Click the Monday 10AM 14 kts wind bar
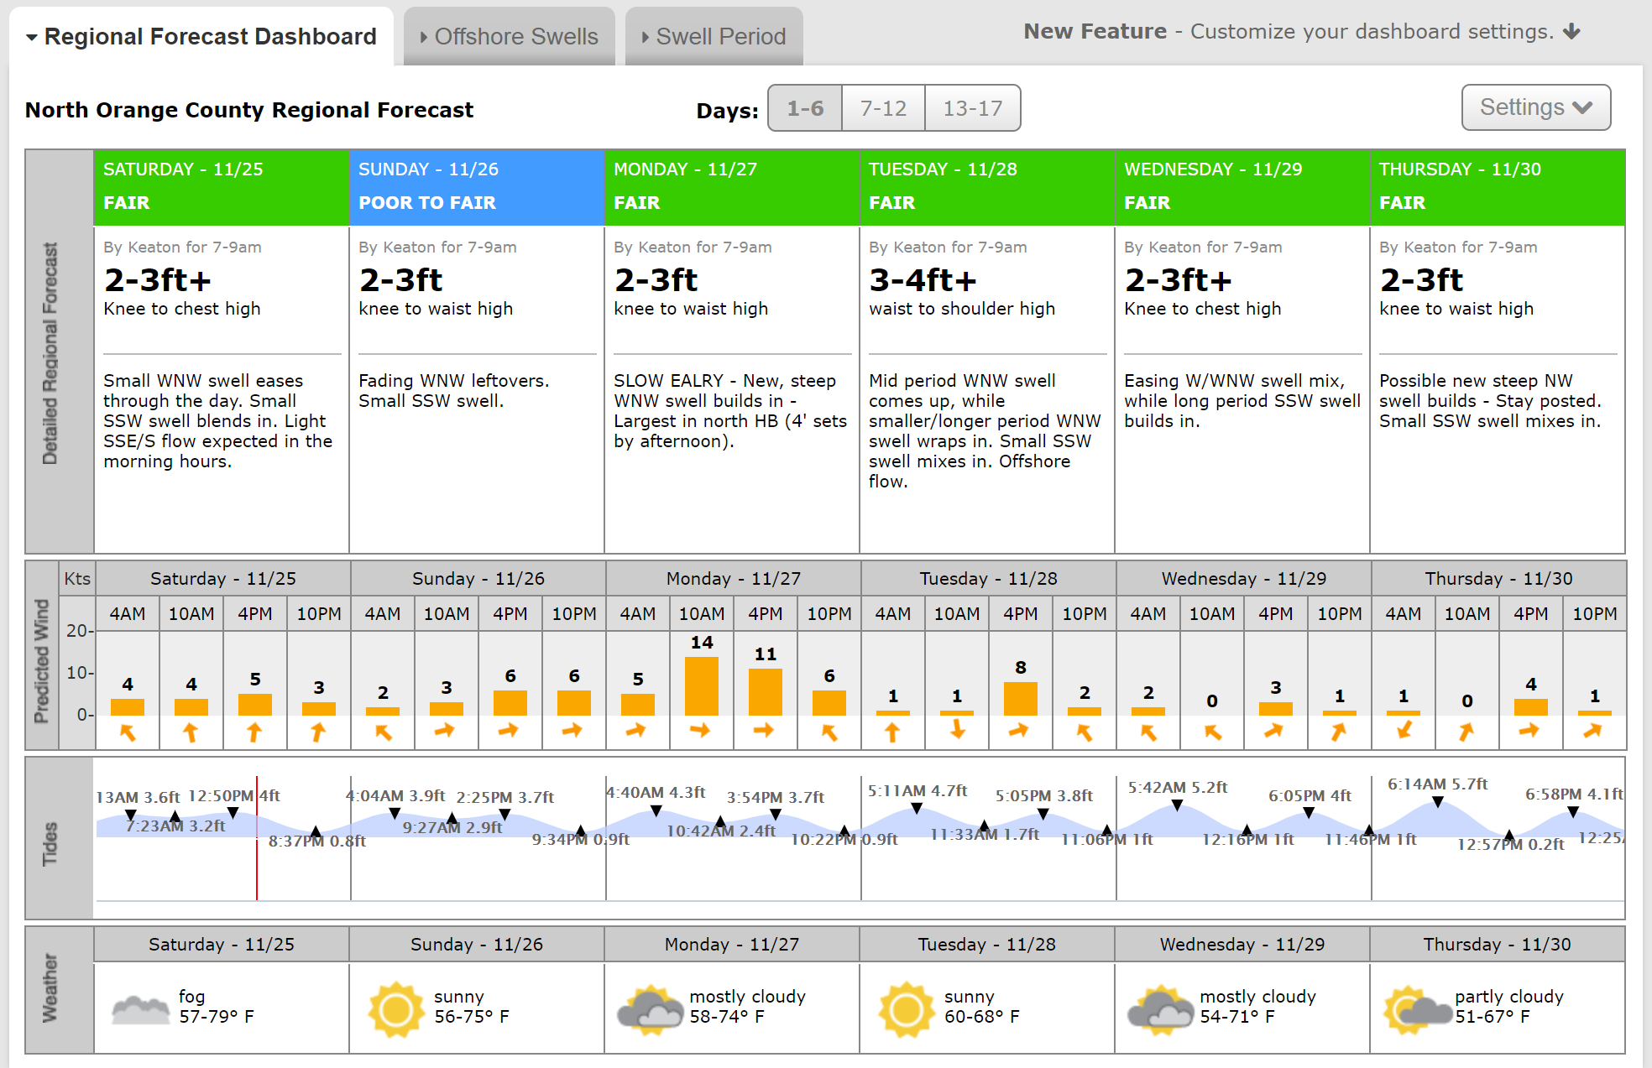Screen dimensions: 1652x1068 [x=701, y=685]
